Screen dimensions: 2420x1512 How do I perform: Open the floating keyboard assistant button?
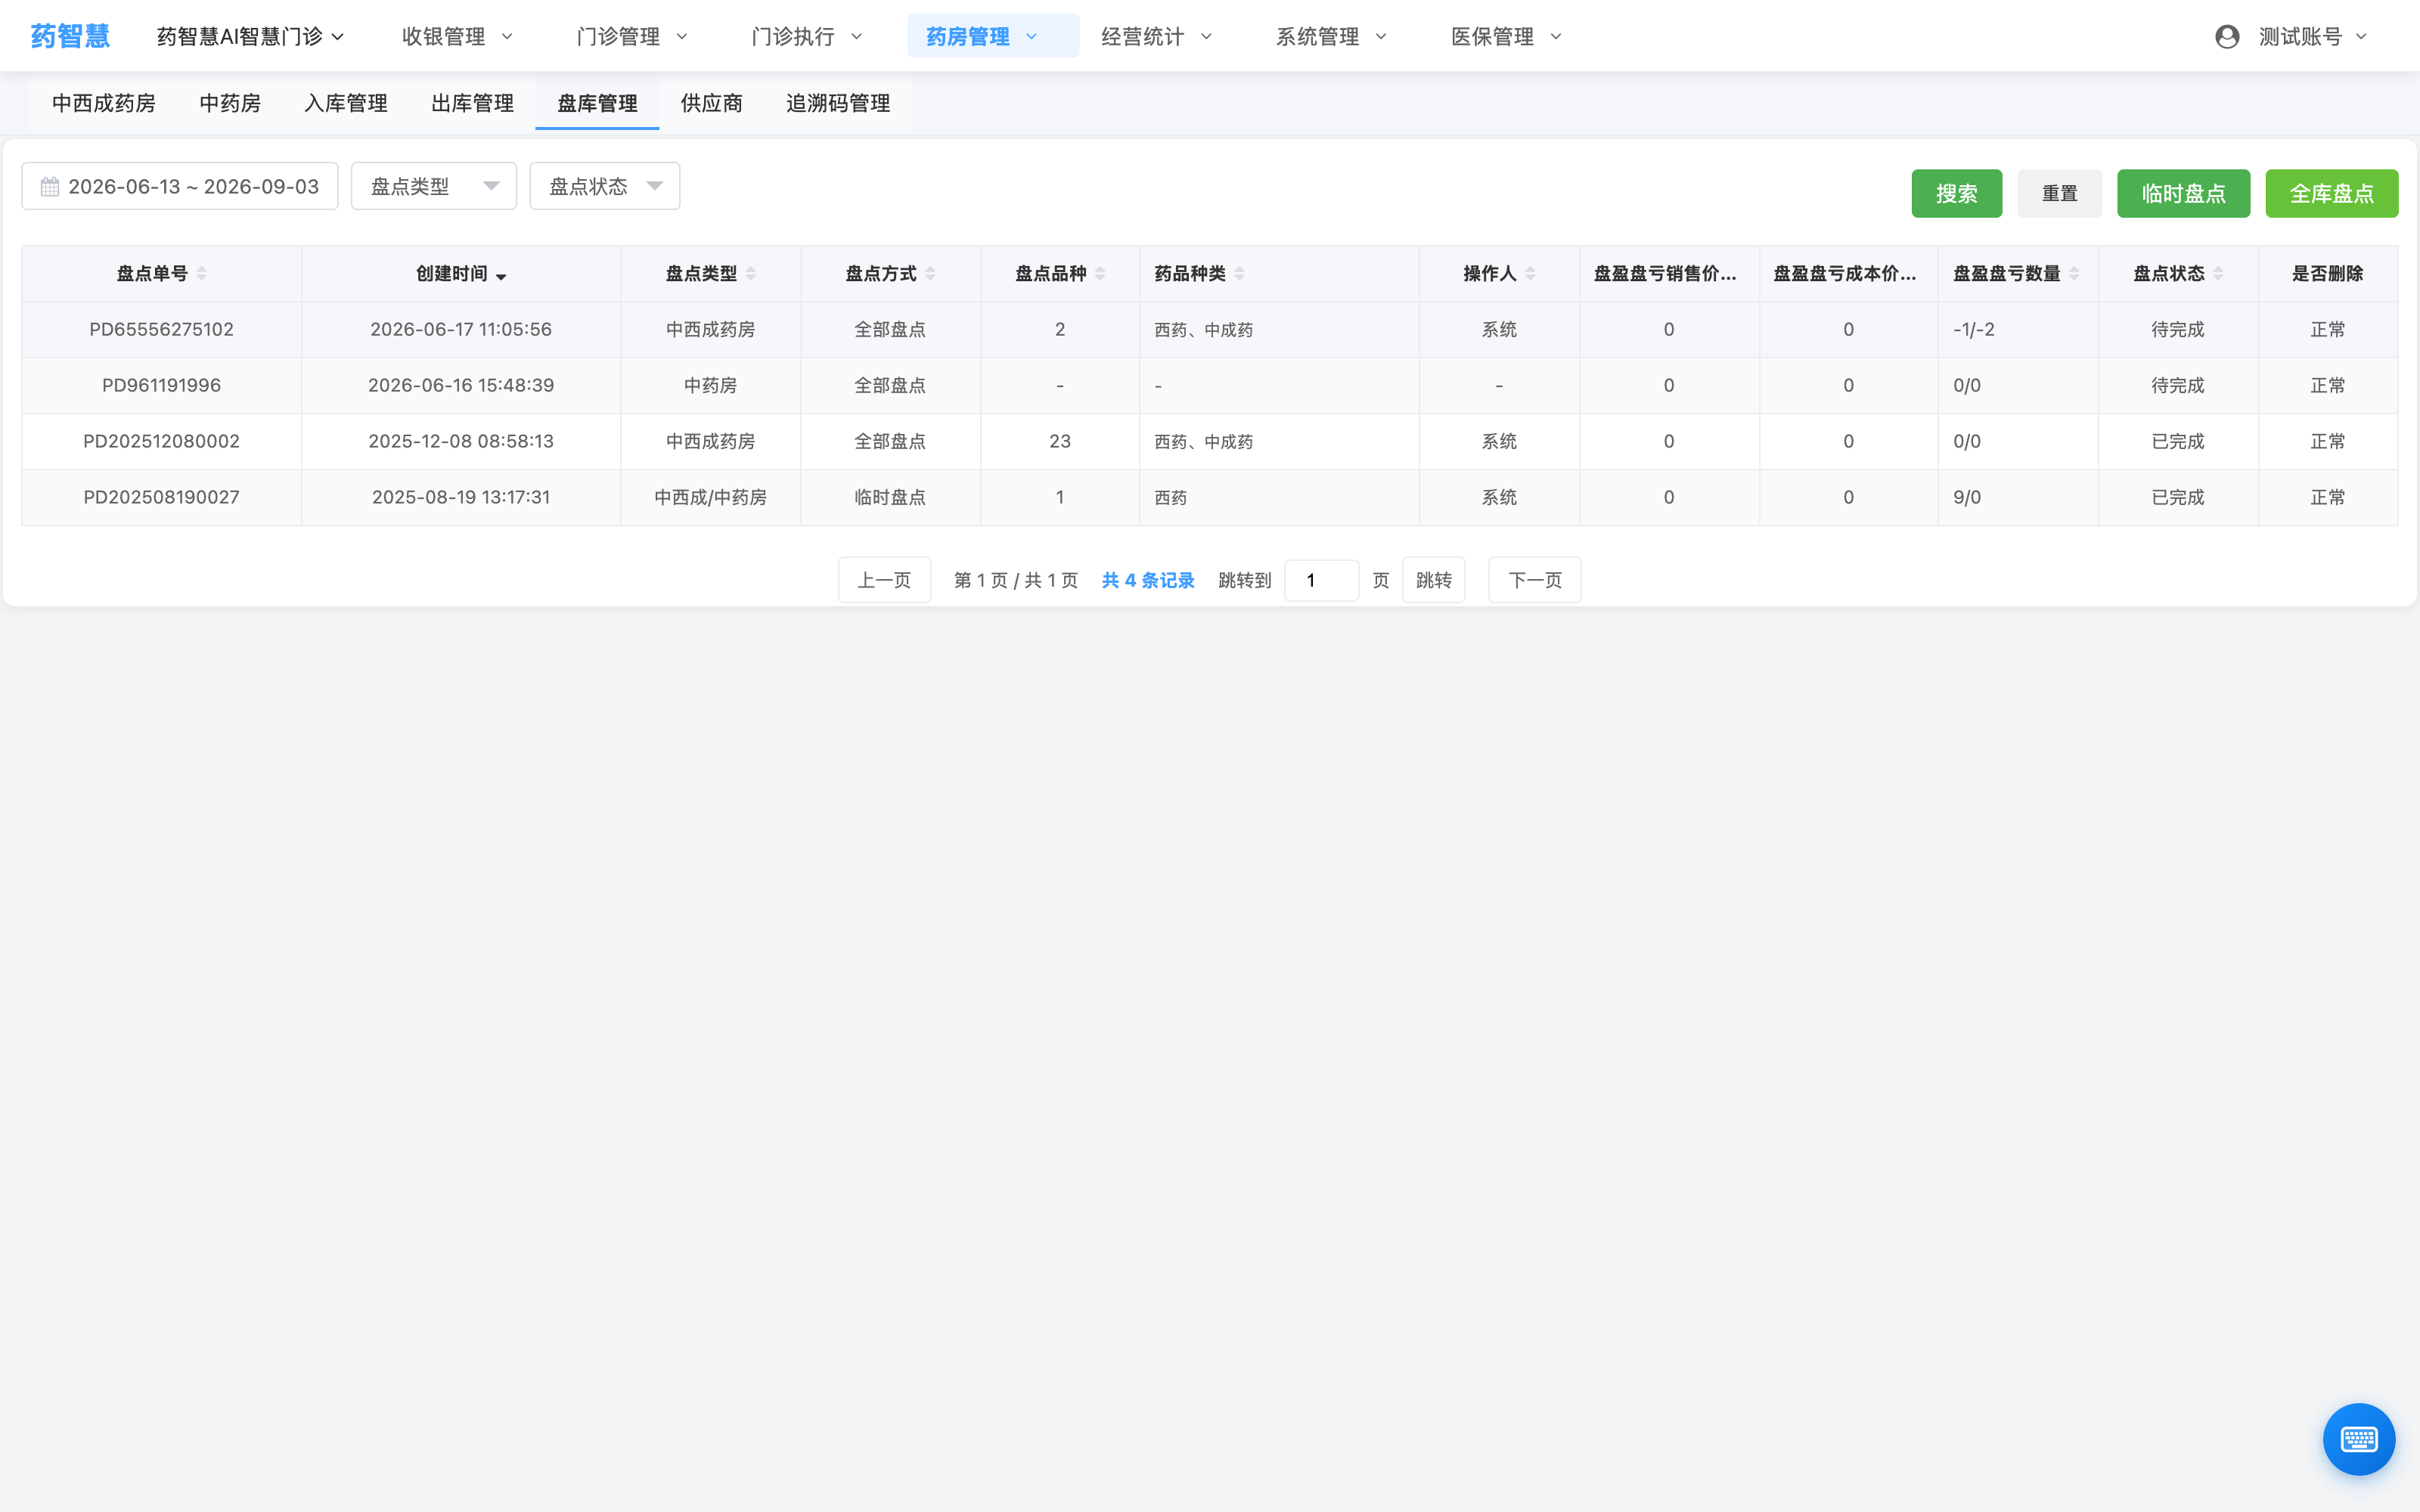pos(2358,1439)
